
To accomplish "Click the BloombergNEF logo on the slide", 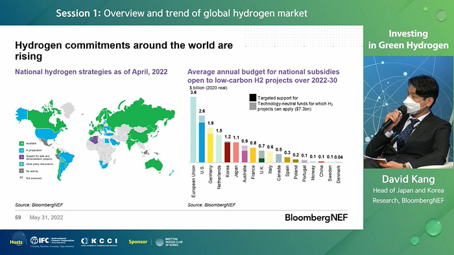I will tap(317, 217).
